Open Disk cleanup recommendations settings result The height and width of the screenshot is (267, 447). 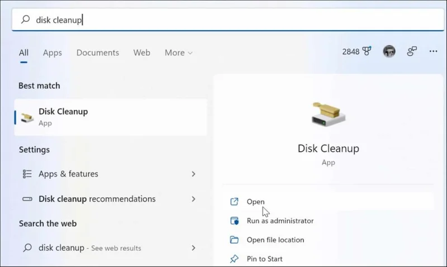(111, 199)
